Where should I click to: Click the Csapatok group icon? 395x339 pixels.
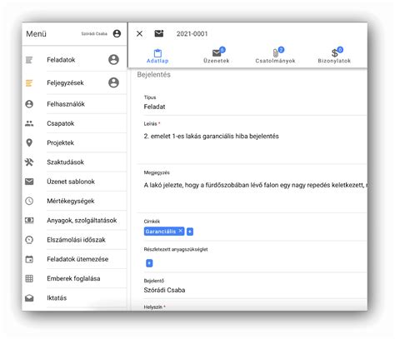(x=29, y=123)
